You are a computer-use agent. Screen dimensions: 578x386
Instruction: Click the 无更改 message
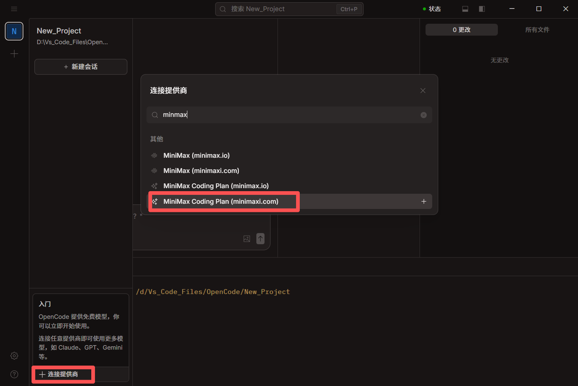(x=499, y=60)
